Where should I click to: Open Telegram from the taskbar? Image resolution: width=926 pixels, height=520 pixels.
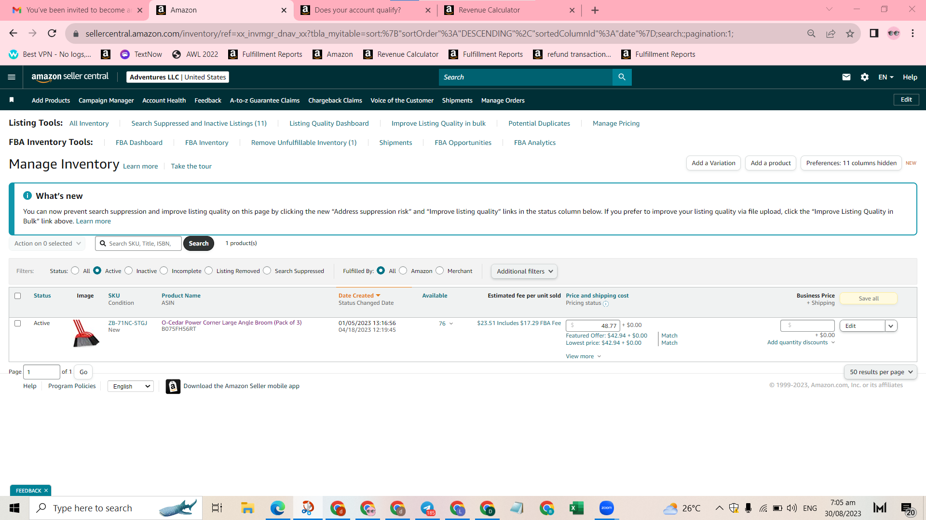click(427, 508)
